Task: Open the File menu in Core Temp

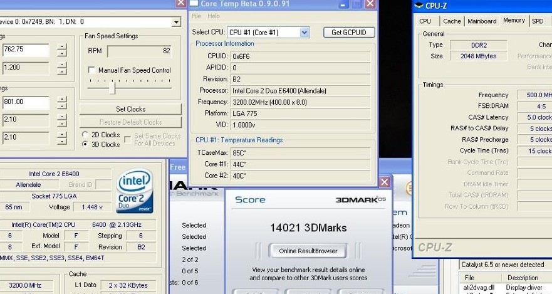Action: pyautogui.click(x=196, y=16)
